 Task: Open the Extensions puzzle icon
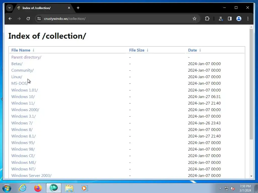207,19
